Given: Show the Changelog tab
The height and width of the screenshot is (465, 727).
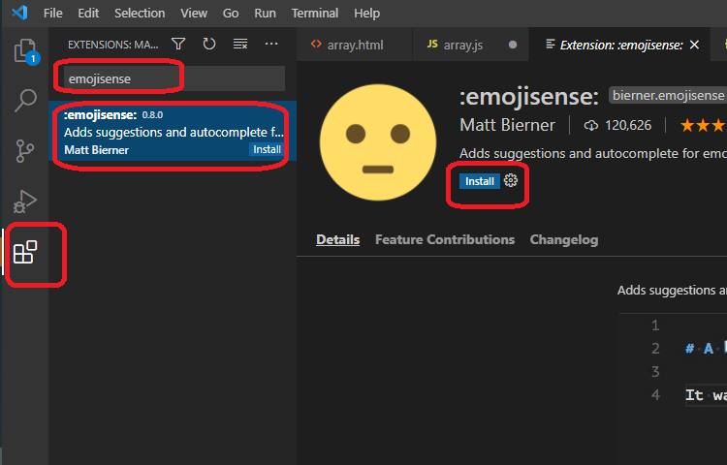Looking at the screenshot, I should [564, 239].
